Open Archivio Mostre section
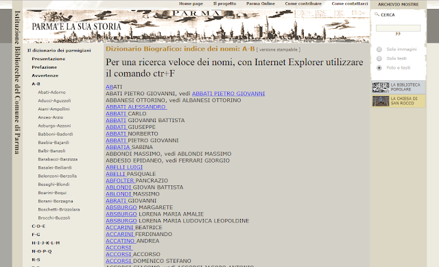Screen dimensions: 439x267 (398, 5)
